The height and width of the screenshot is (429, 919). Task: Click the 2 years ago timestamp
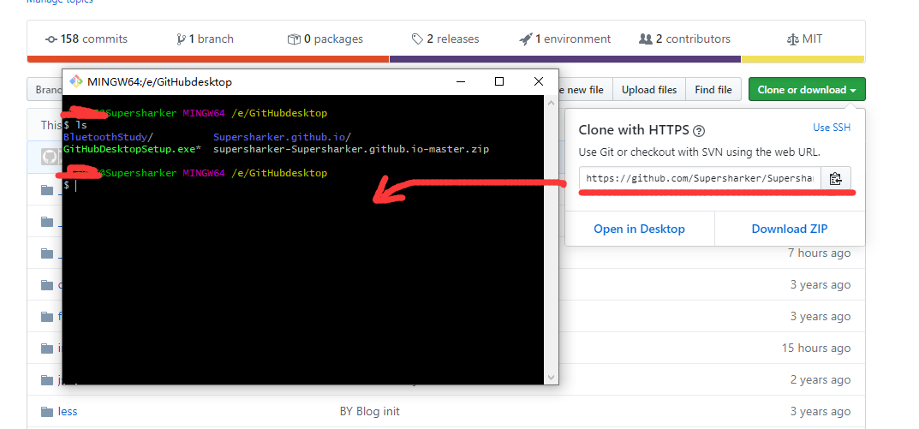pos(820,380)
